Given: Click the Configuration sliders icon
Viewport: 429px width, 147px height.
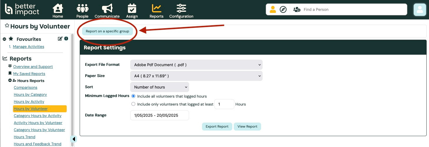Looking at the screenshot, I should point(181,8).
